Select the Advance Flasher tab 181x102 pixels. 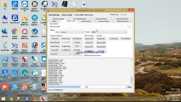click(x=104, y=21)
